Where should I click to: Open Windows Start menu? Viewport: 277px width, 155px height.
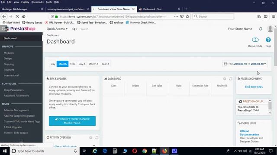point(5,151)
